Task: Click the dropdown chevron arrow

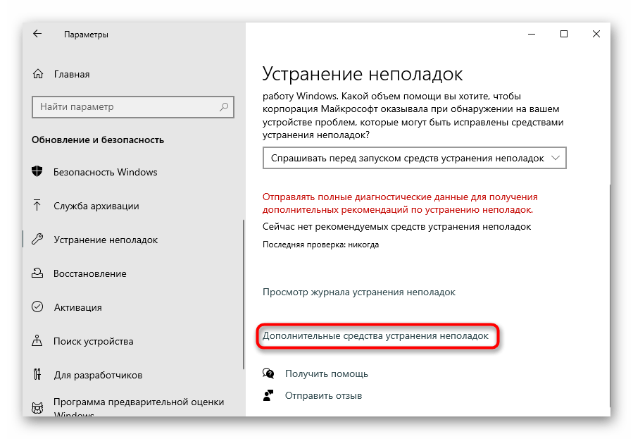Action: pyautogui.click(x=556, y=158)
